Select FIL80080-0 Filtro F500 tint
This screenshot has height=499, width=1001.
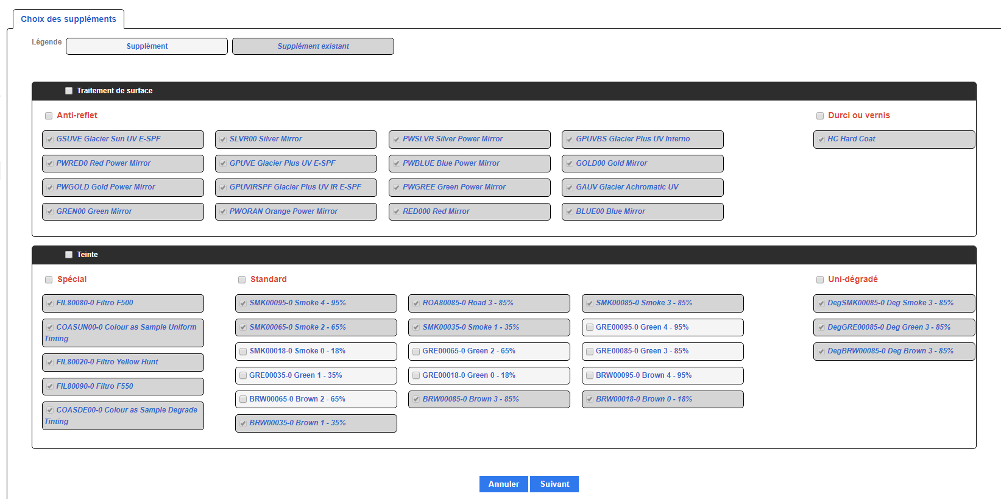[x=123, y=303]
